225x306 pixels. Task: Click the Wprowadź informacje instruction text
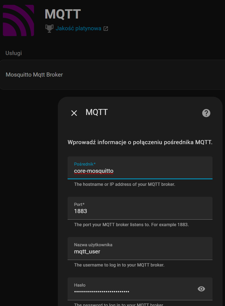tap(140, 142)
